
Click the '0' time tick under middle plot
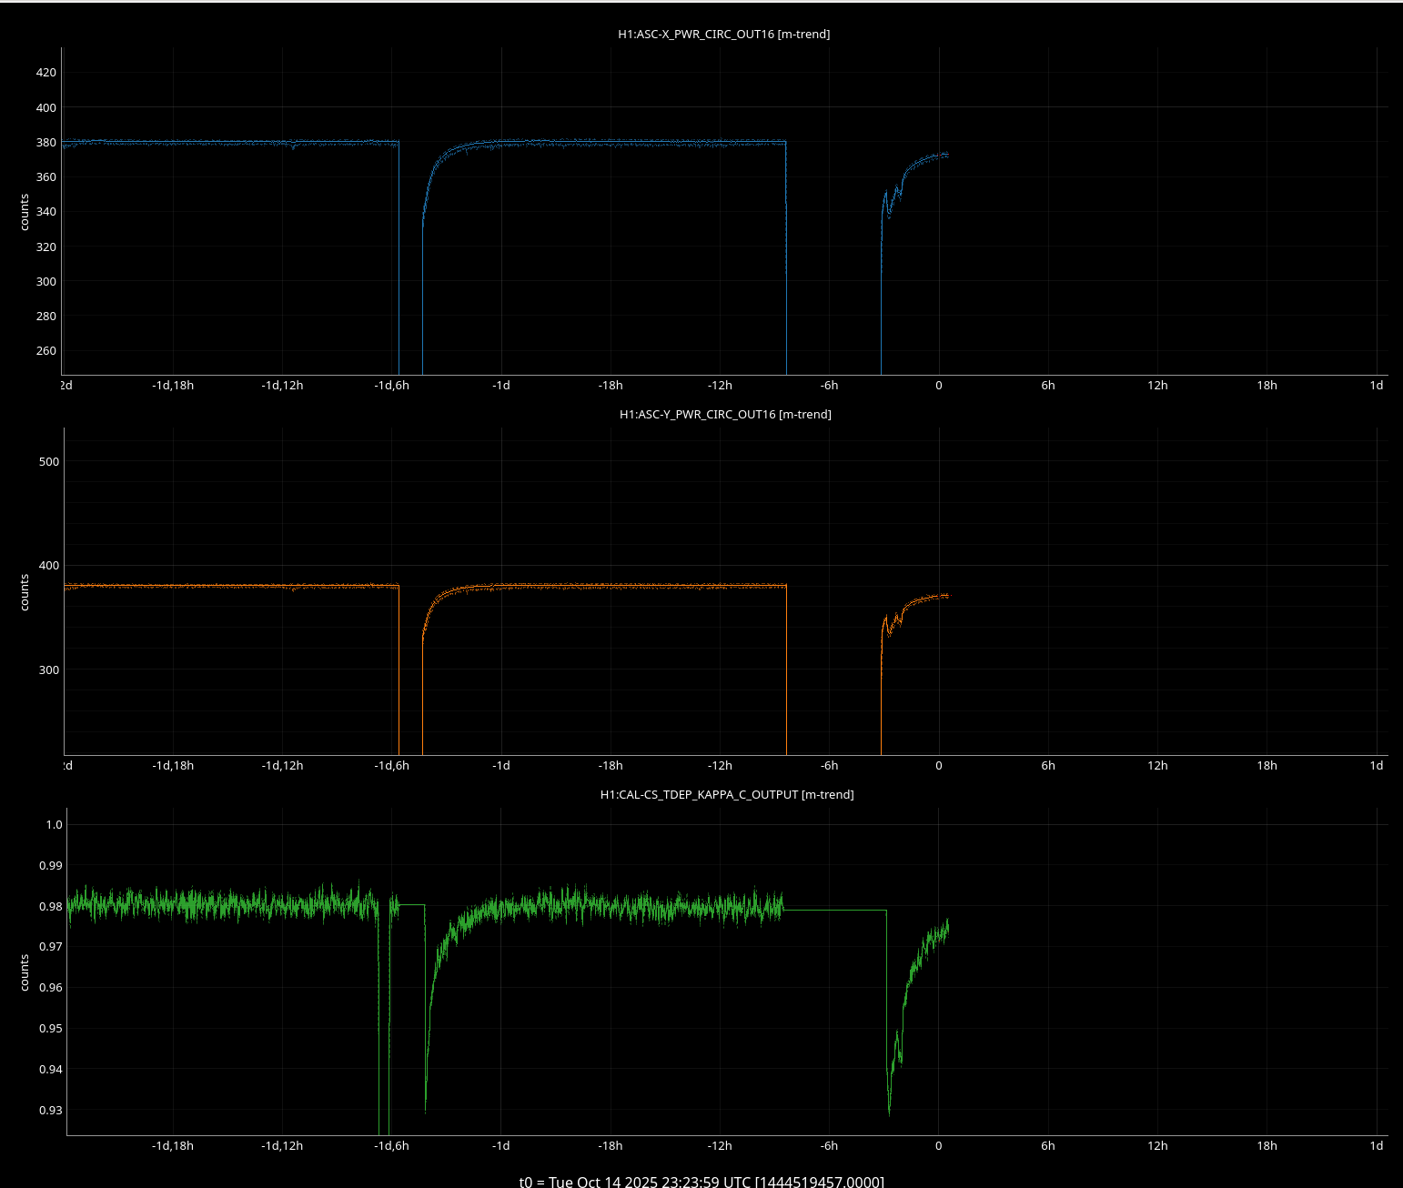click(x=939, y=766)
